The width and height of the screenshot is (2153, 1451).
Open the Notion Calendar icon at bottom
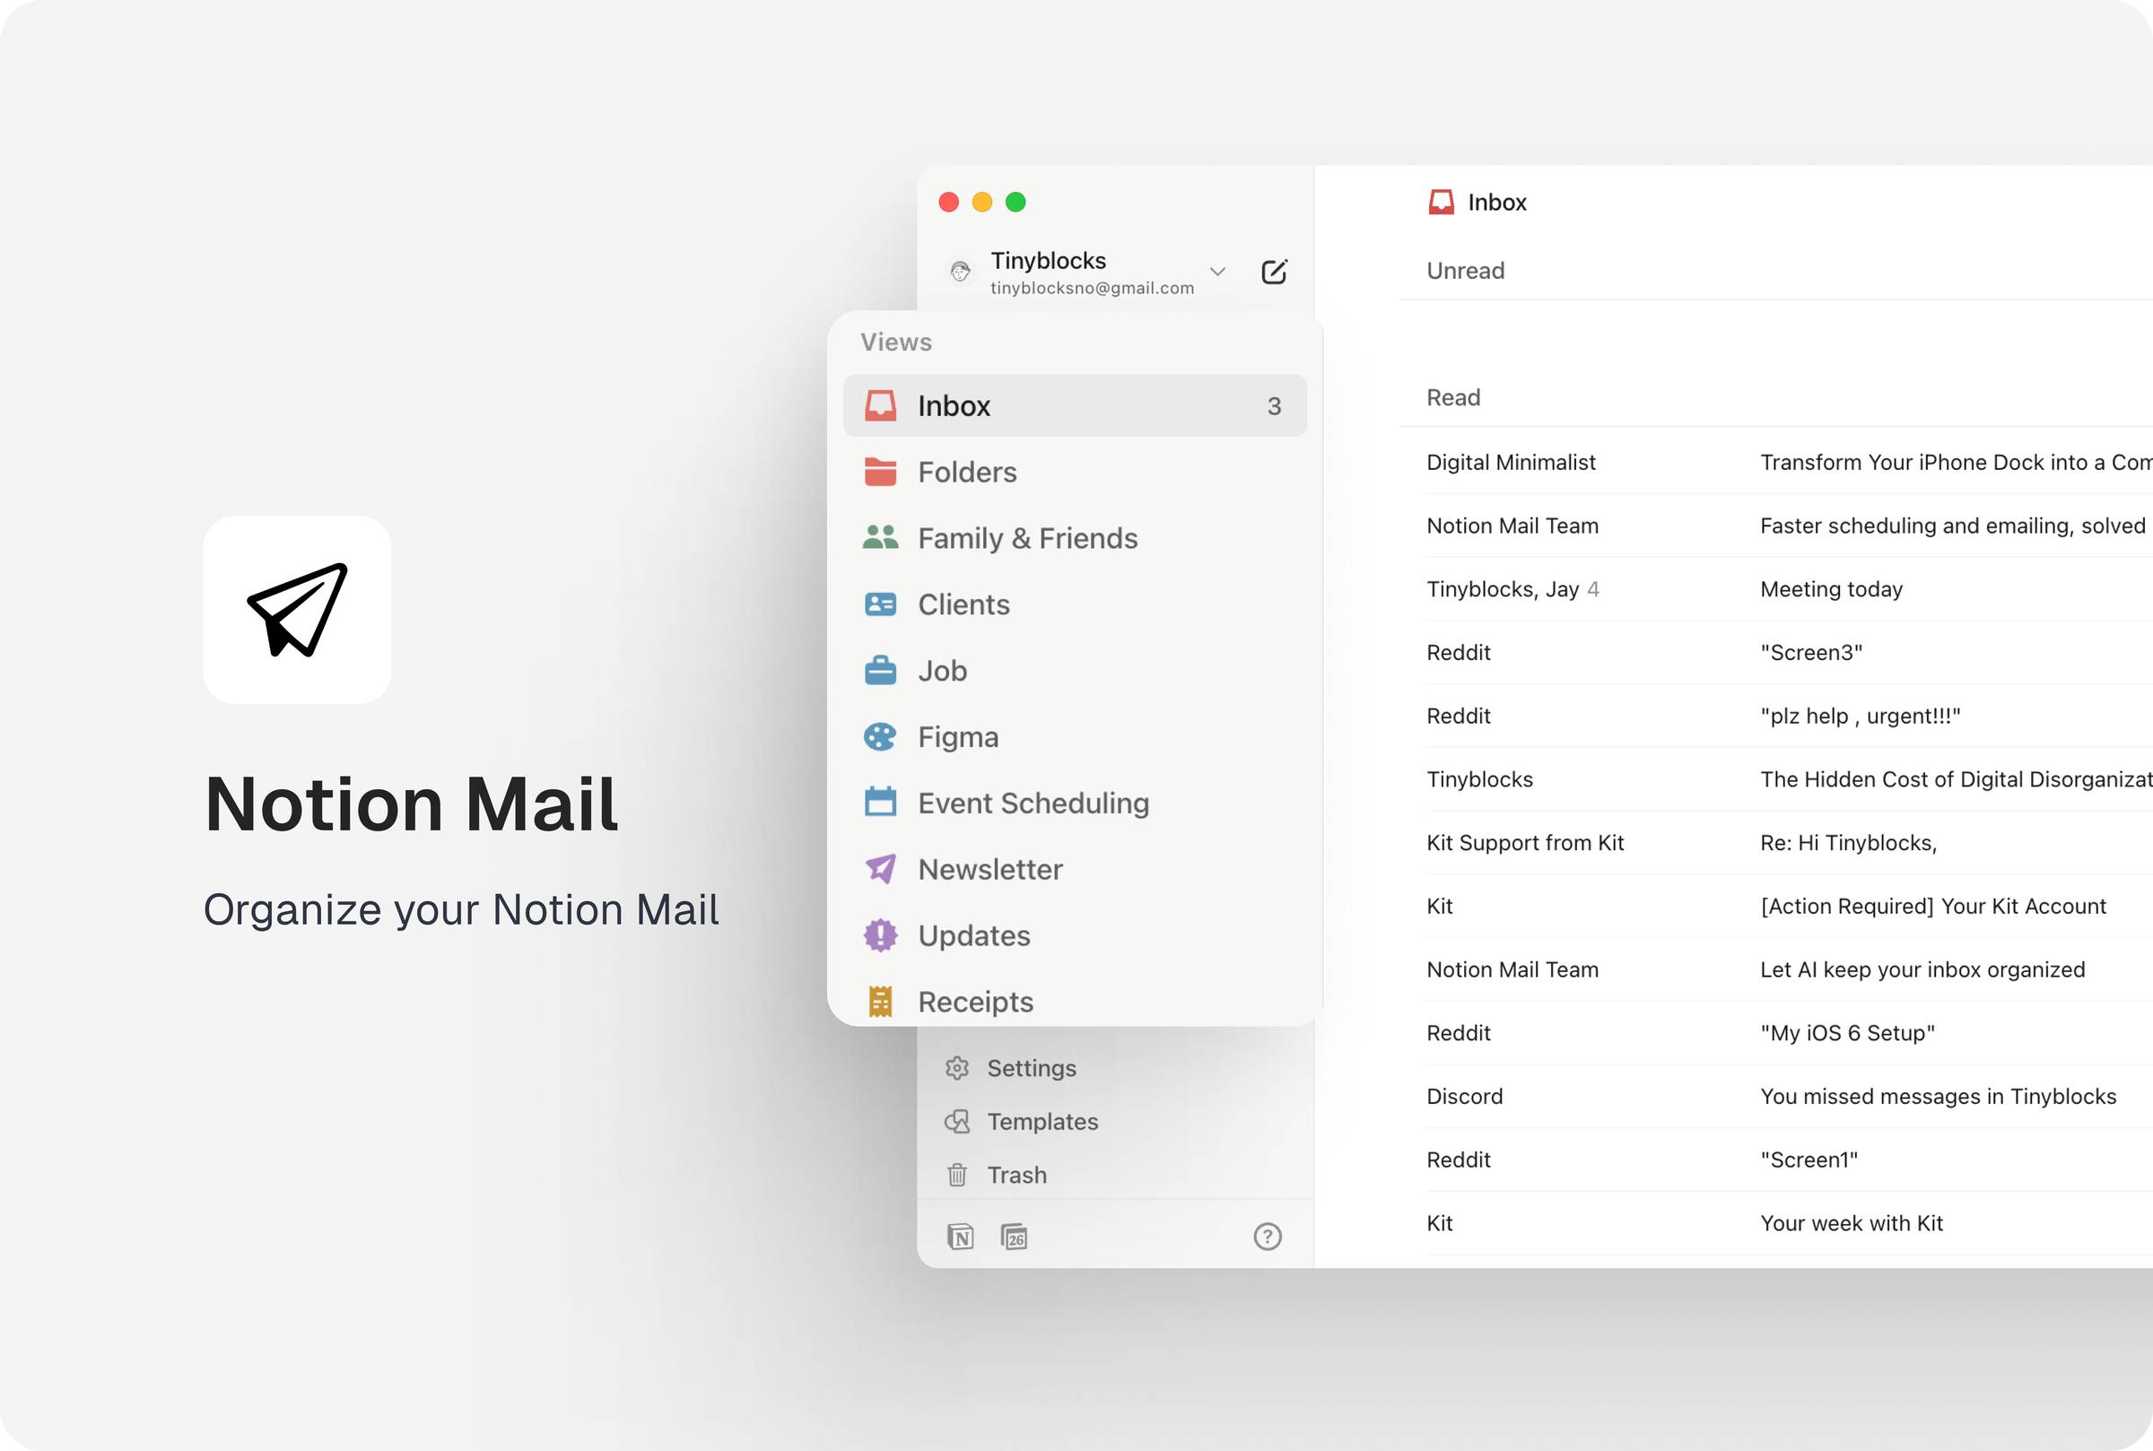click(1015, 1237)
